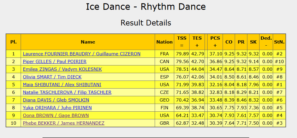Click the StN. column header
Viewport: 297px width, 138px height.
279,42
